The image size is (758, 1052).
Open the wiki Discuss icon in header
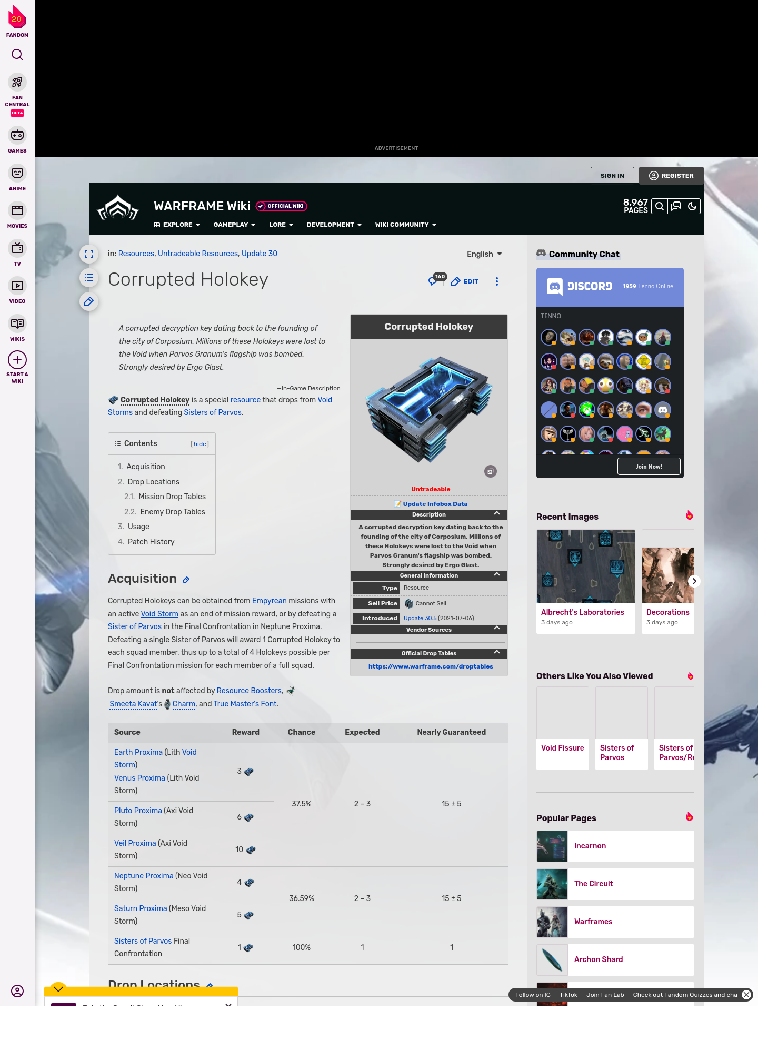click(676, 206)
